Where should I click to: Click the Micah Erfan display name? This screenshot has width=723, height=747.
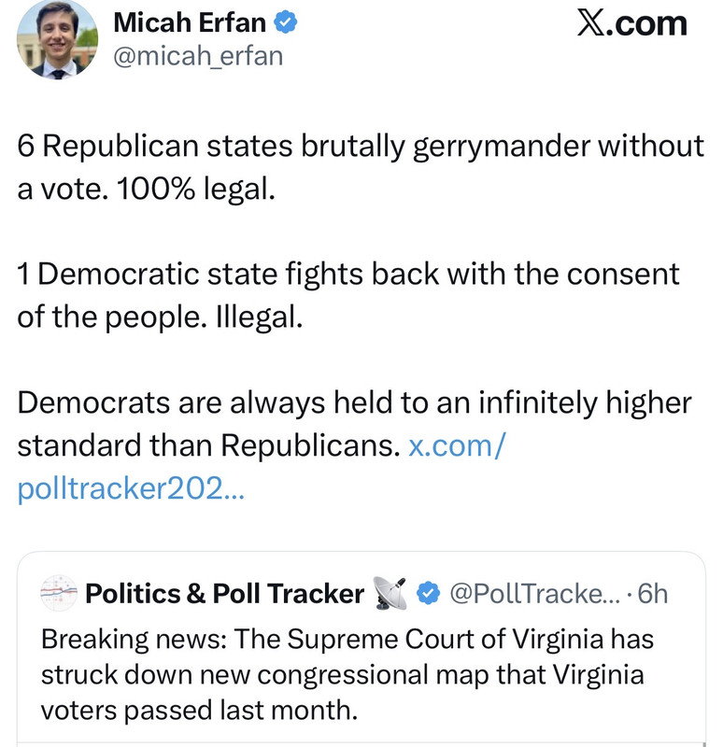tap(190, 22)
